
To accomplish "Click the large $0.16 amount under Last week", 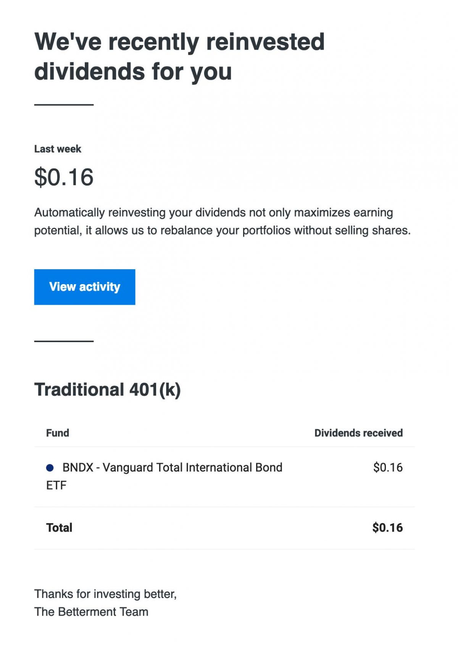I will pos(64,177).
